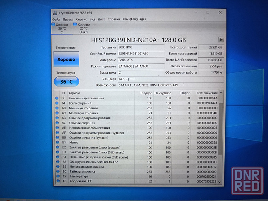268x201 pixels.
Task: Click the Текущее column header
Action: pos(144,93)
